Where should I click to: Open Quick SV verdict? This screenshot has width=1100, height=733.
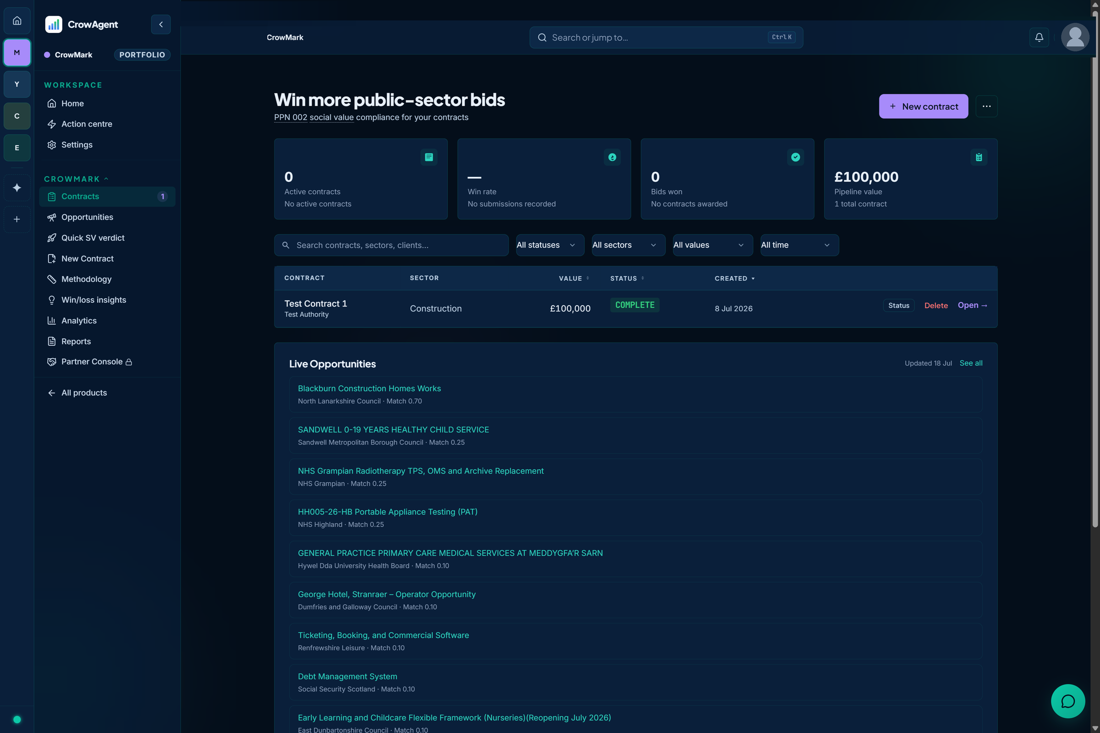click(107, 238)
